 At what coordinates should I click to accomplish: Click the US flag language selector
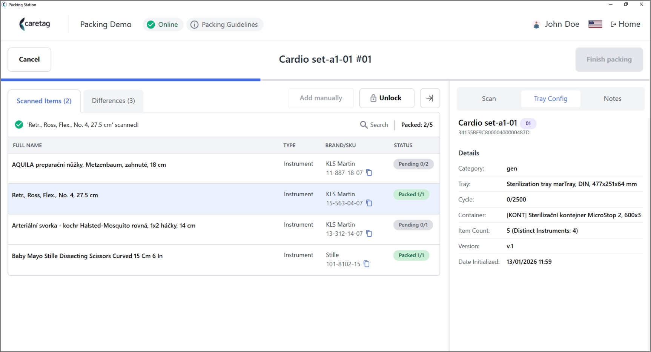(x=595, y=24)
